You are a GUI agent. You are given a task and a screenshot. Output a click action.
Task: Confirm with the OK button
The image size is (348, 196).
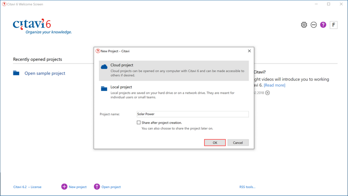tap(215, 143)
